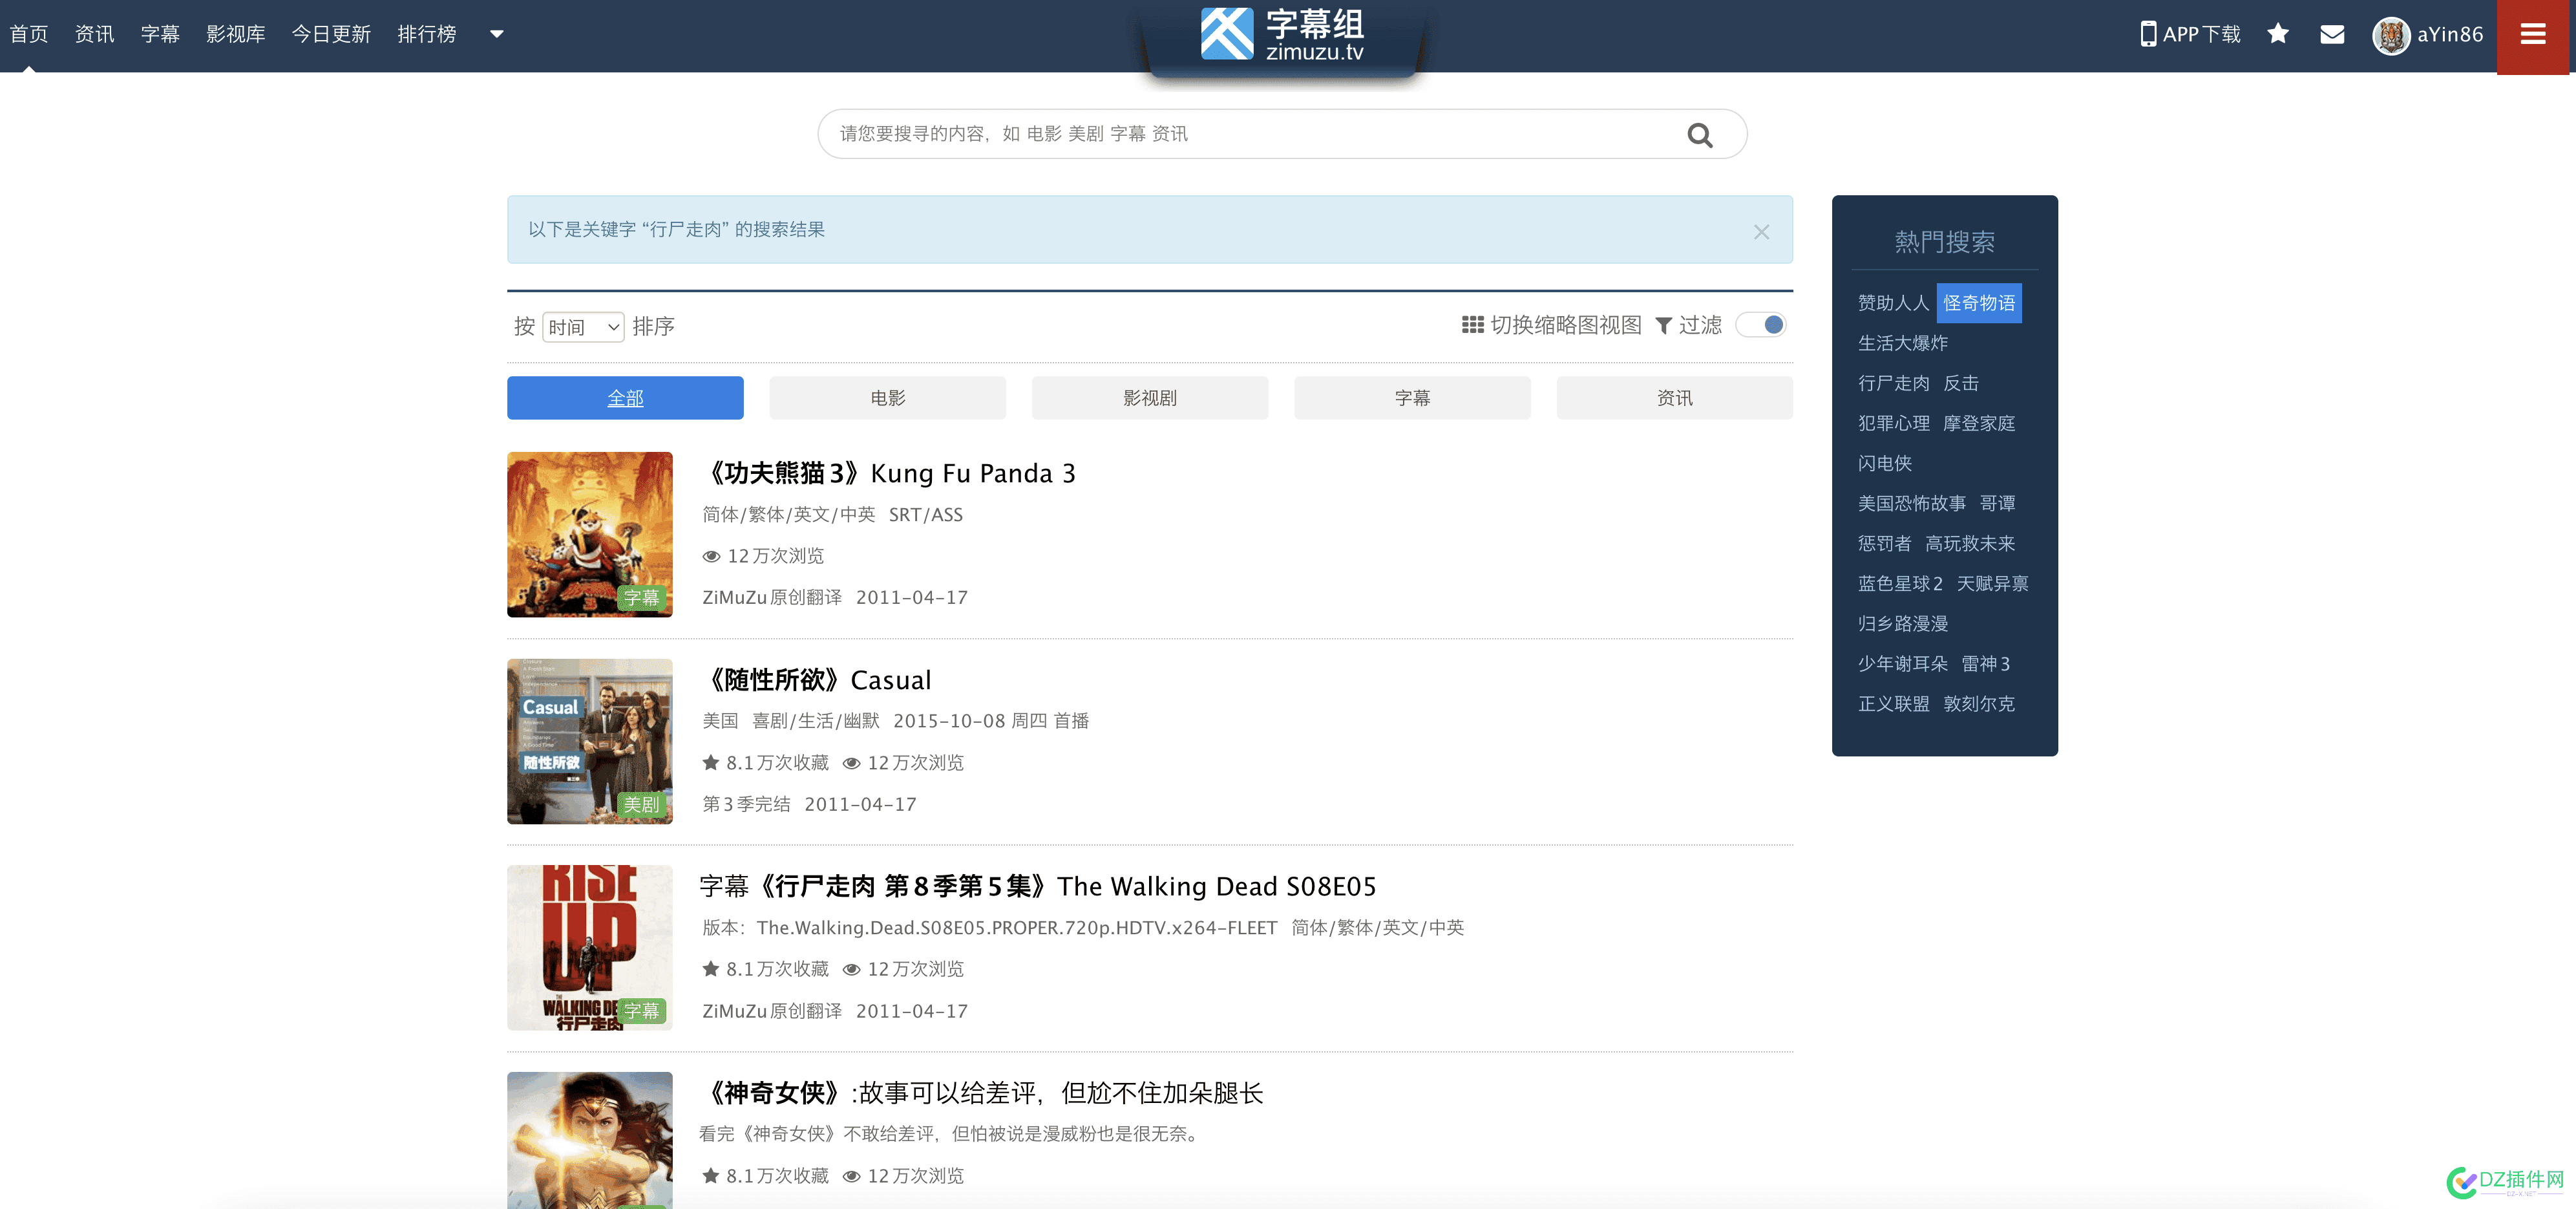Open the Casual poster thumbnail
Screen dimensions: 2576x1209
[590, 741]
